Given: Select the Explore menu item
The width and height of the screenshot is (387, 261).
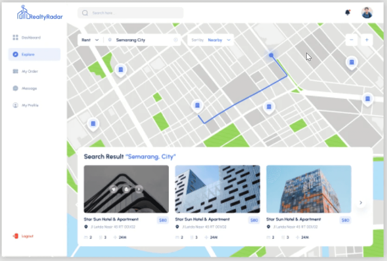Looking at the screenshot, I should [x=34, y=55].
